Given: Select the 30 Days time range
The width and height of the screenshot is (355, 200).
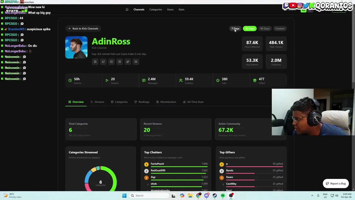Looking at the screenshot, I should click(x=250, y=29).
